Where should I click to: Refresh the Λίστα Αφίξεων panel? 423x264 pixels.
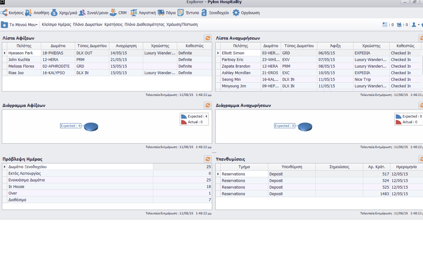pos(208,38)
